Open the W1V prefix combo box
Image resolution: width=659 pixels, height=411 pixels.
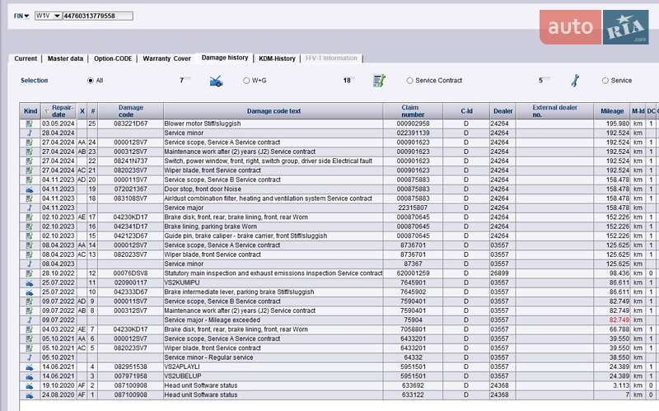pos(48,16)
